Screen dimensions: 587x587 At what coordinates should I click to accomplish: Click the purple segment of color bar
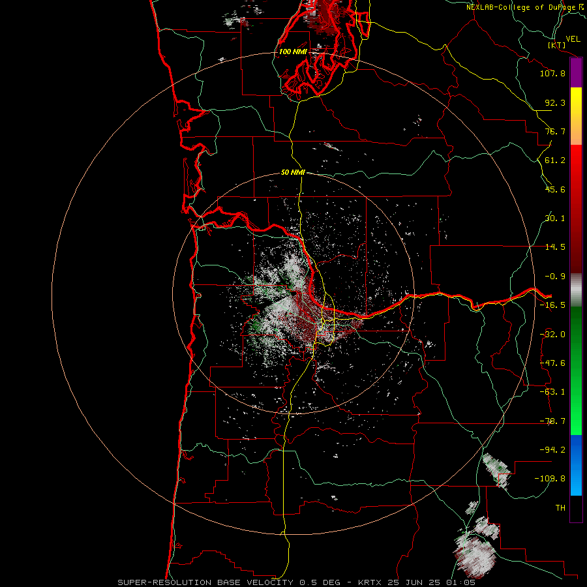click(x=576, y=73)
